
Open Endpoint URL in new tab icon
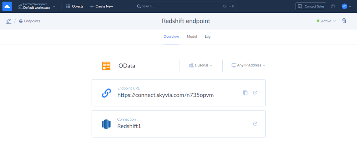click(x=255, y=93)
